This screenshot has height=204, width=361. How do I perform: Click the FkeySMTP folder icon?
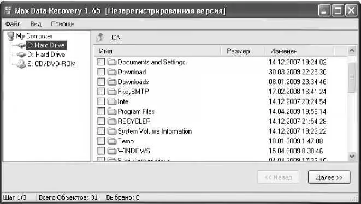pyautogui.click(x=112, y=92)
